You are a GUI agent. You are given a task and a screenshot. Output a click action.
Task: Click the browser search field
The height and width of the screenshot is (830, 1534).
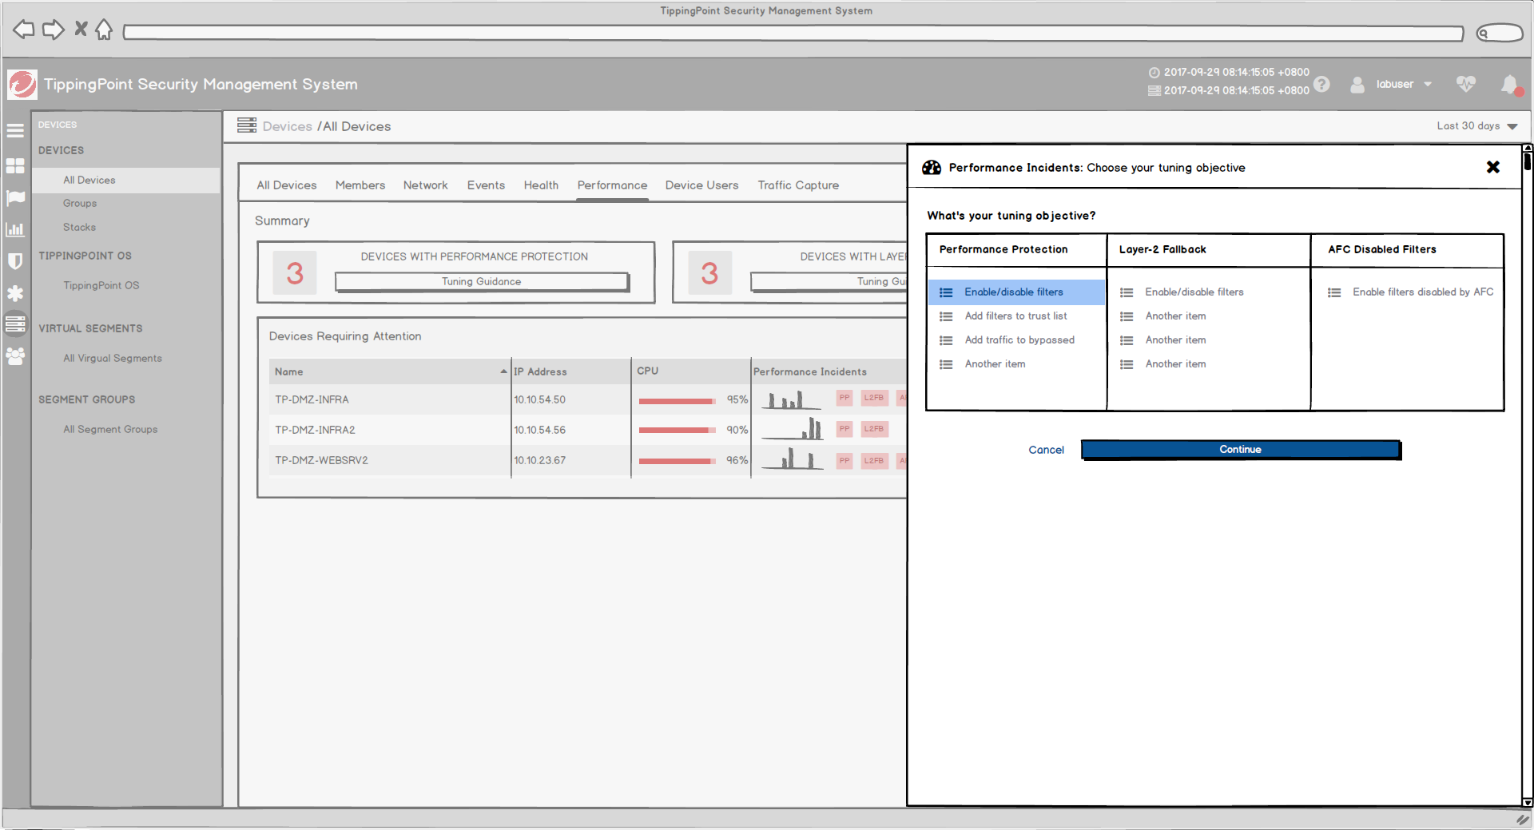tap(1500, 33)
